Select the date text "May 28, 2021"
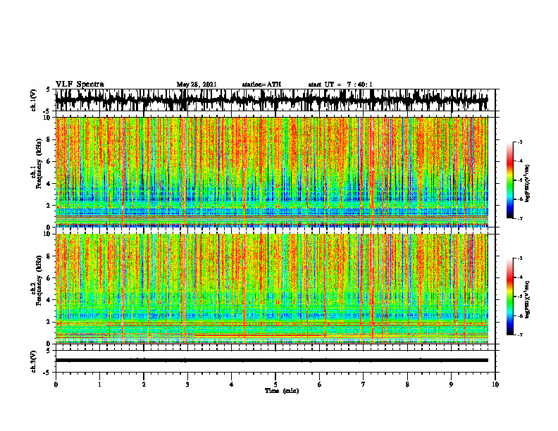Viewport: 558px width, 431px height. click(197, 85)
